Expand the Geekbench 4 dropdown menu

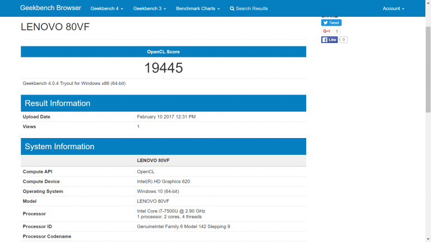[107, 8]
